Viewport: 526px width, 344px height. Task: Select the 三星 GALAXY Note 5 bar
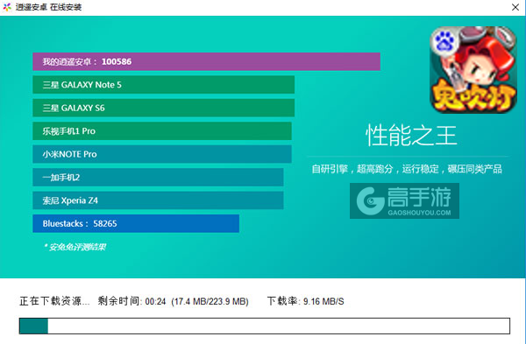pos(163,85)
